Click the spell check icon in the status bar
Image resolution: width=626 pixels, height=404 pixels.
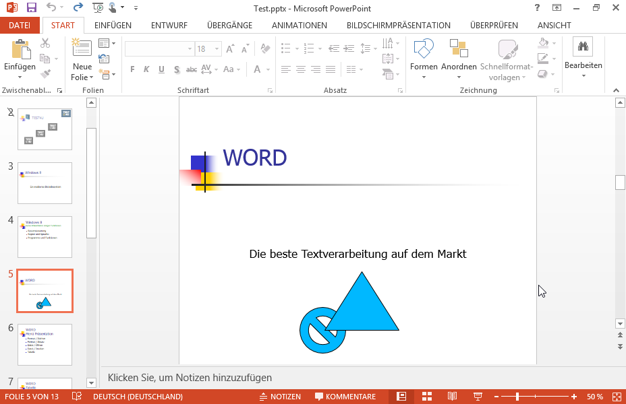coord(77,397)
